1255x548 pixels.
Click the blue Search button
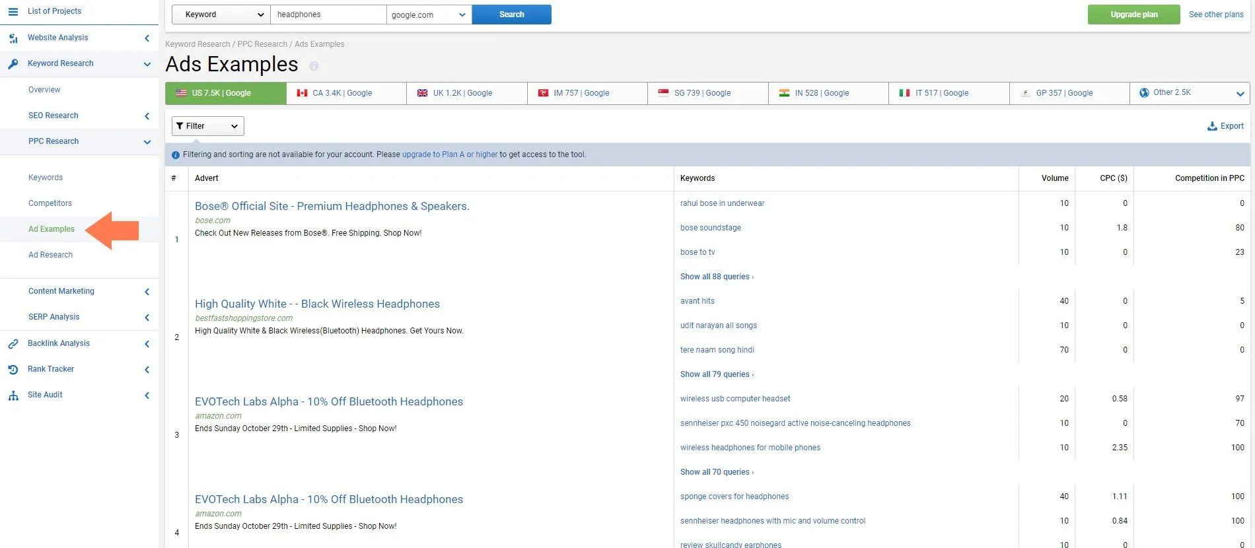coord(511,15)
